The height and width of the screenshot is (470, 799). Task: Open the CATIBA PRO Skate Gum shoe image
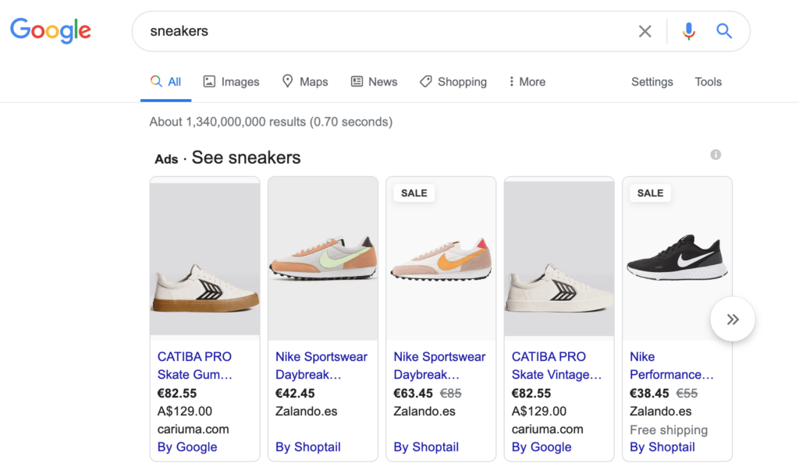point(205,259)
